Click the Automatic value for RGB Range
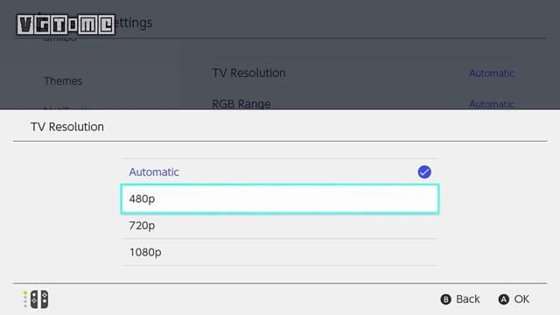 click(x=492, y=104)
